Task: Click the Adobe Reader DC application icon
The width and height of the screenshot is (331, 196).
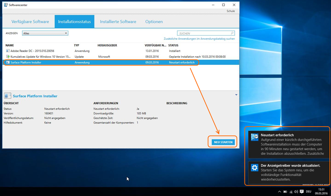Action: tap(8, 51)
